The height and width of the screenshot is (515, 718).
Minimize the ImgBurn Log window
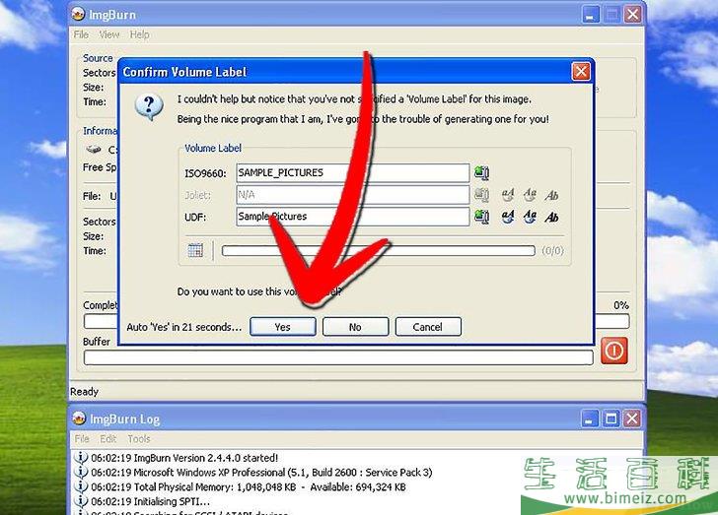point(590,418)
